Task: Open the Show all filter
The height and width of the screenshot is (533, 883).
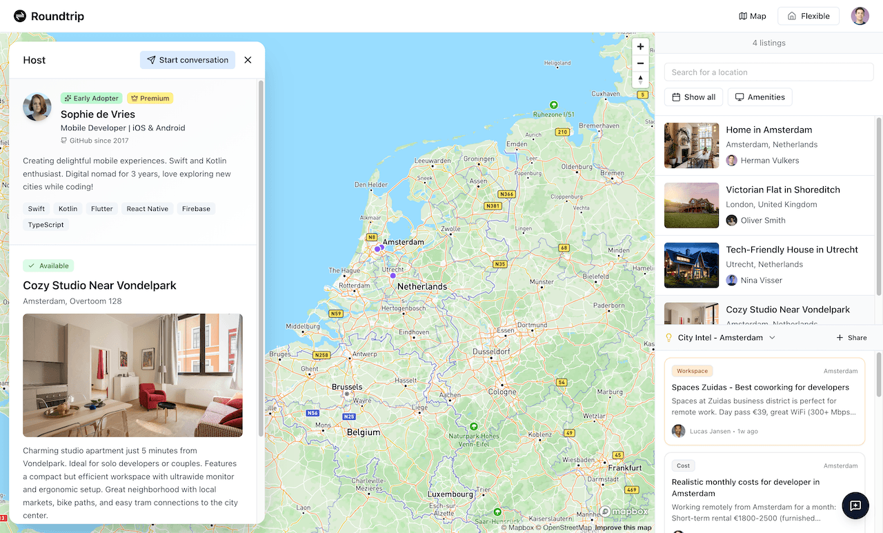Action: [693, 97]
